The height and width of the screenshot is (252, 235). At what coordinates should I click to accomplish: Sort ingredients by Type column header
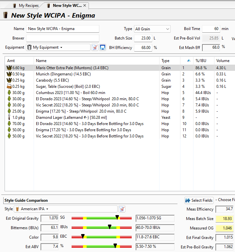pyautogui.click(x=170, y=61)
